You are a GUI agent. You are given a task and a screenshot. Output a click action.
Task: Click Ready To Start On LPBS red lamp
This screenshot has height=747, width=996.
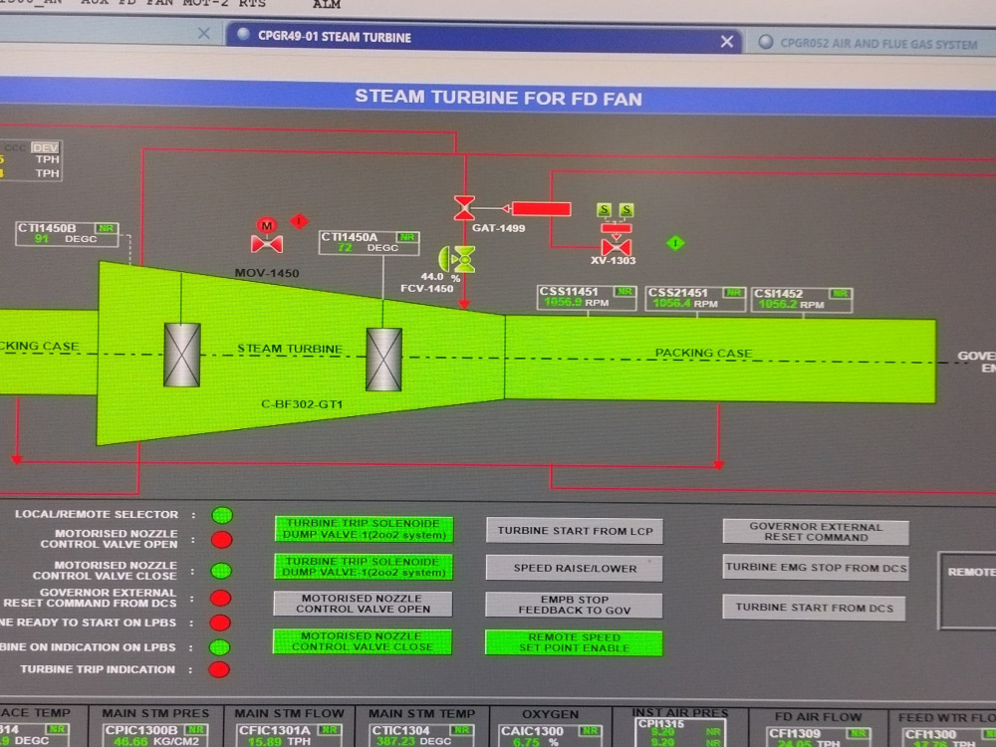(220, 622)
